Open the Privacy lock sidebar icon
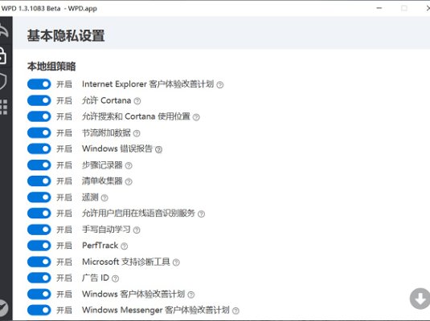Screen dimensions: 430x321 click(x=2, y=55)
